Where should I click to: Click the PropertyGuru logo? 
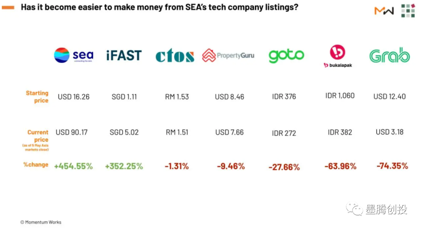click(x=228, y=56)
